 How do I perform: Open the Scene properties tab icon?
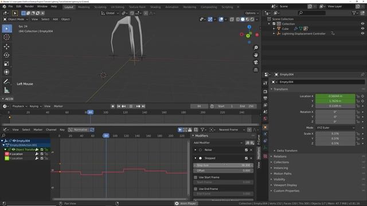click(x=265, y=112)
